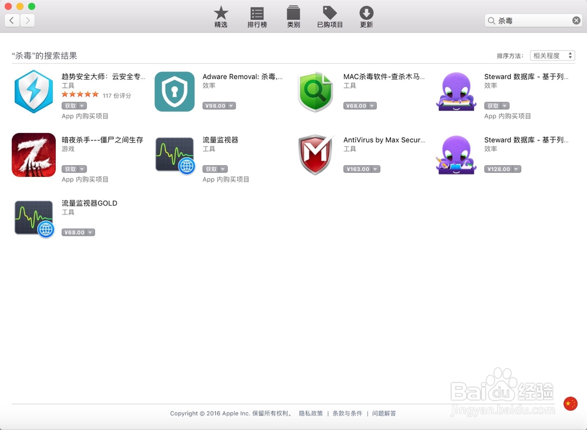
Task: Open the 精选 featured tab
Action: coord(221,17)
